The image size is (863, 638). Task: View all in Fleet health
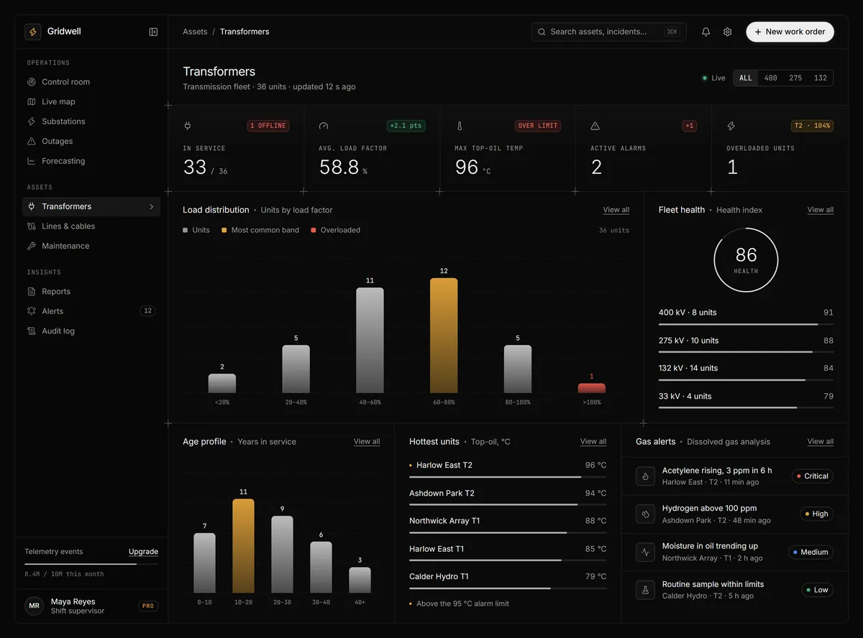pos(820,210)
